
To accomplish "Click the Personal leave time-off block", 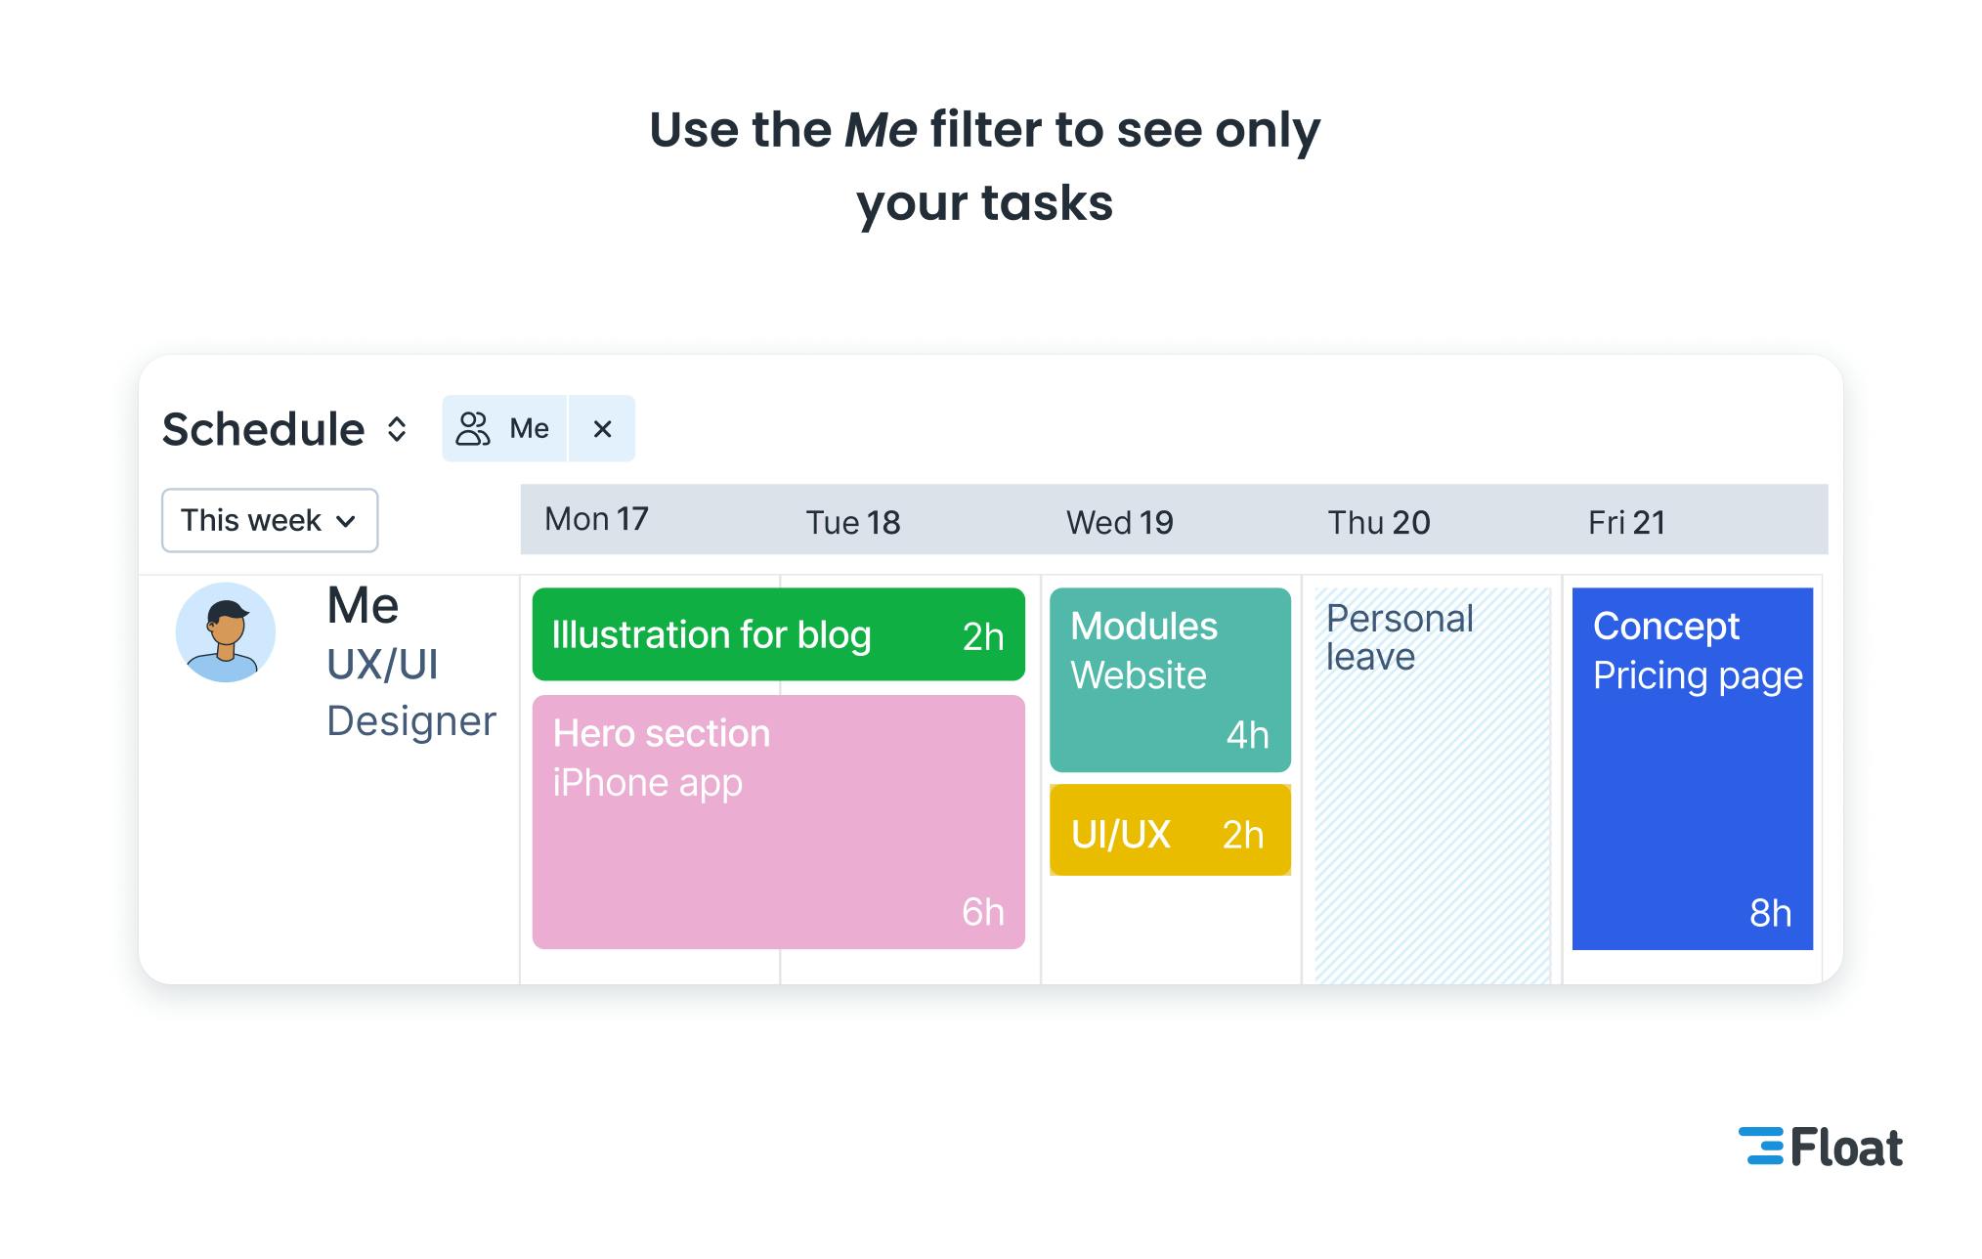I will click(1432, 782).
